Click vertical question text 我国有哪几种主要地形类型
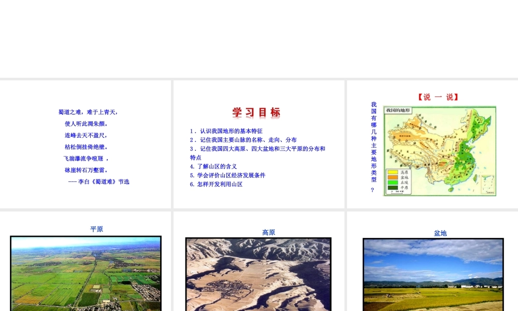 (x=373, y=147)
